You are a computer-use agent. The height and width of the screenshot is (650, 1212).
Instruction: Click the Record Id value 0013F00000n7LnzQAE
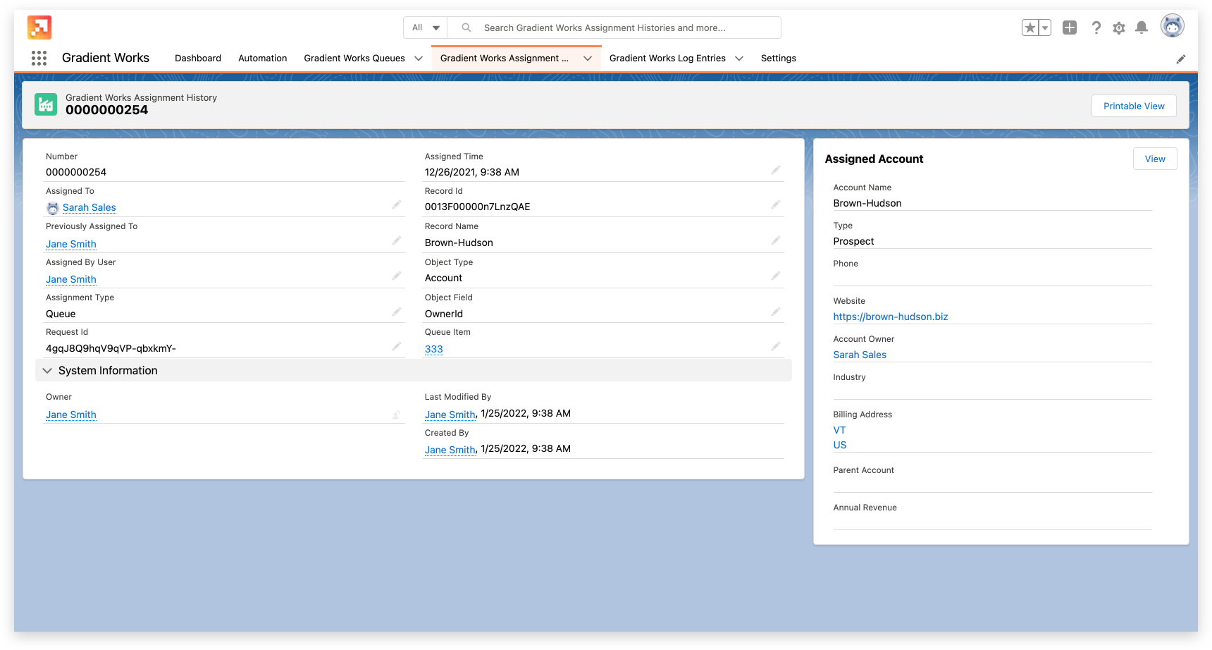(x=478, y=207)
